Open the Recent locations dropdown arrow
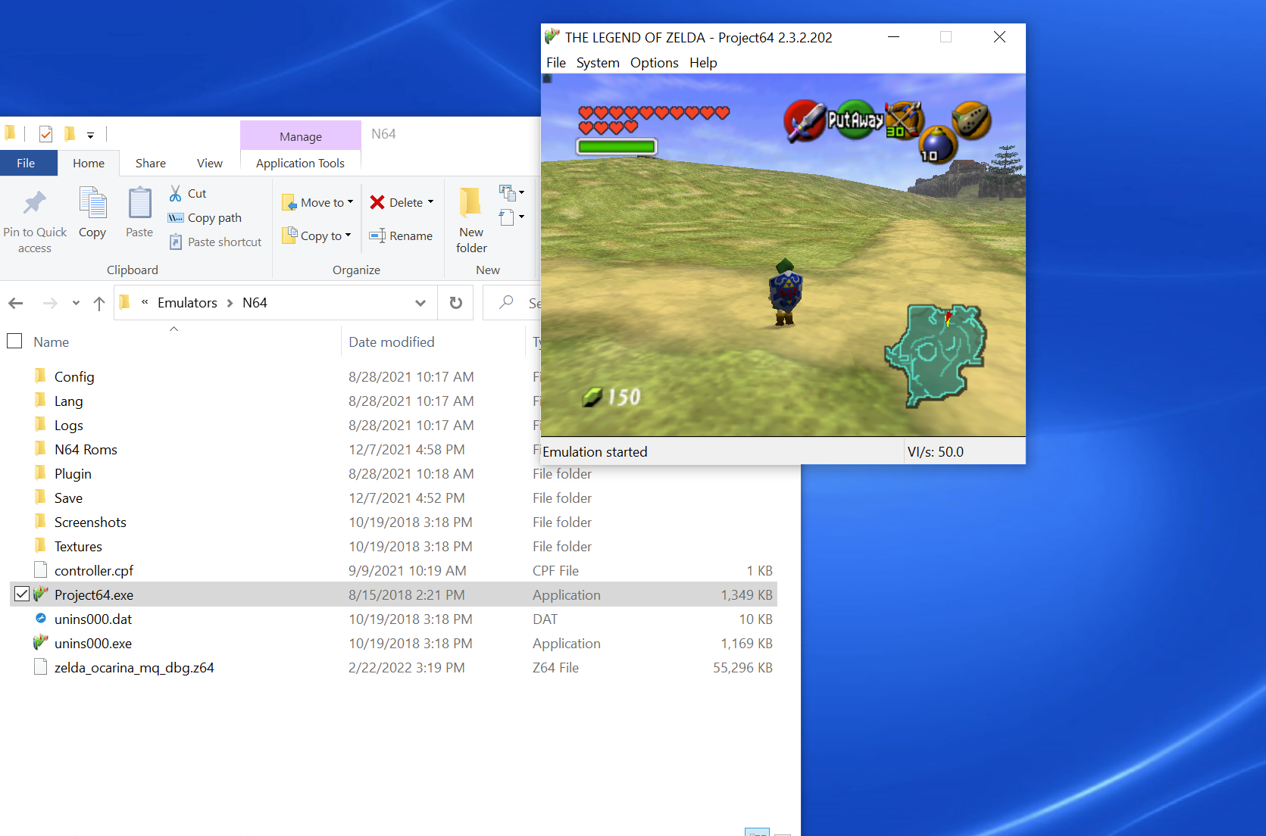The image size is (1266, 836). pyautogui.click(x=76, y=303)
